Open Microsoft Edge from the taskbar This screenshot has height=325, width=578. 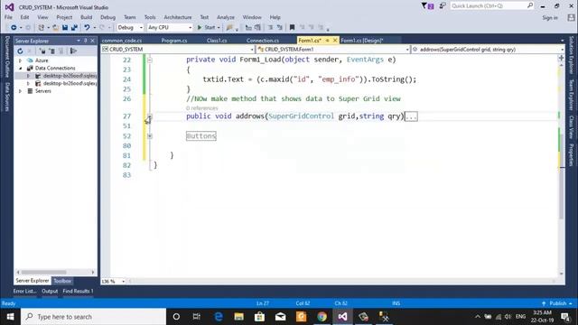point(219,317)
